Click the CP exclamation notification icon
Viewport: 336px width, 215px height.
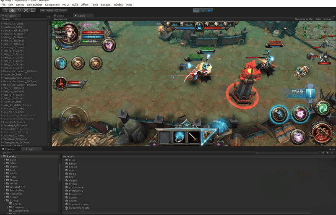pos(310,94)
